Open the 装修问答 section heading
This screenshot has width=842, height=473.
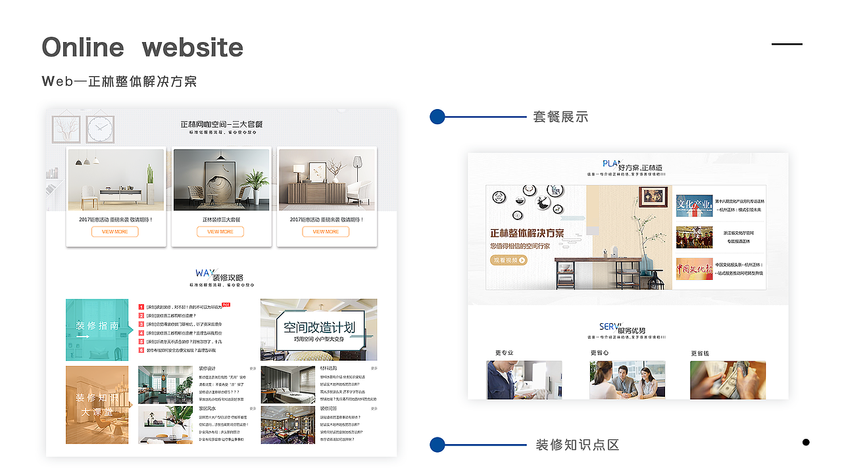328,409
